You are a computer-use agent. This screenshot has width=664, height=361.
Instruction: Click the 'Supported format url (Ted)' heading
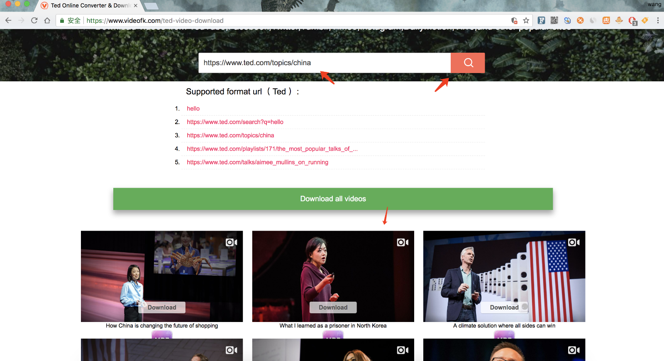point(243,92)
